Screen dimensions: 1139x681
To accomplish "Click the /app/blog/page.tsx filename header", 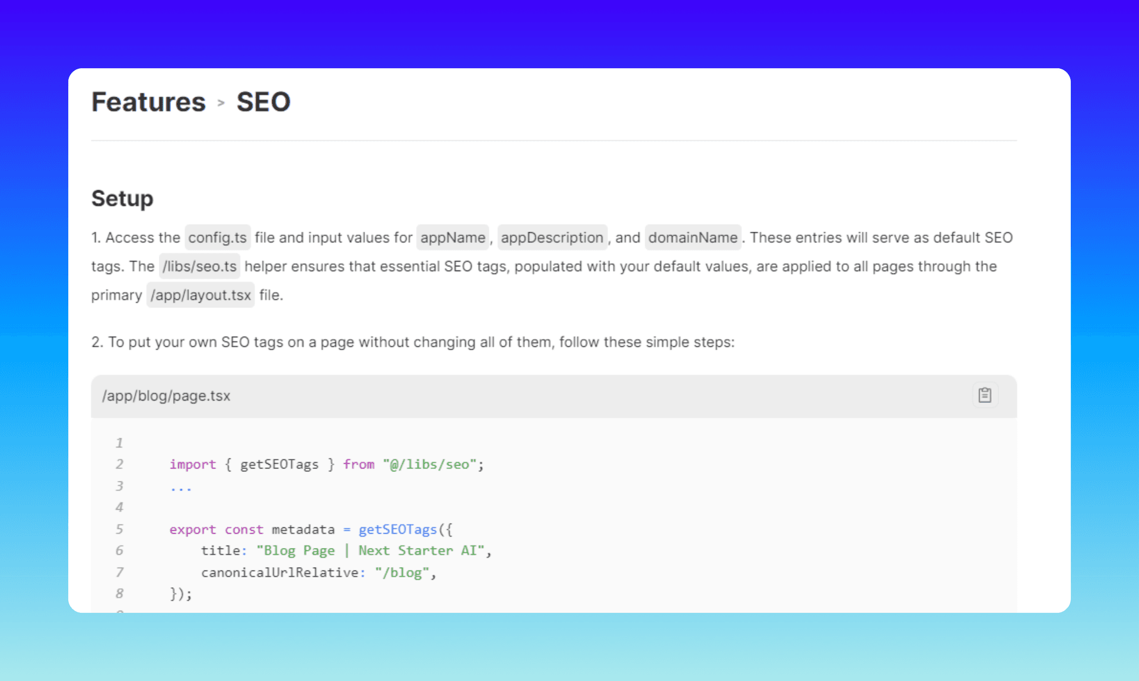I will click(x=166, y=395).
